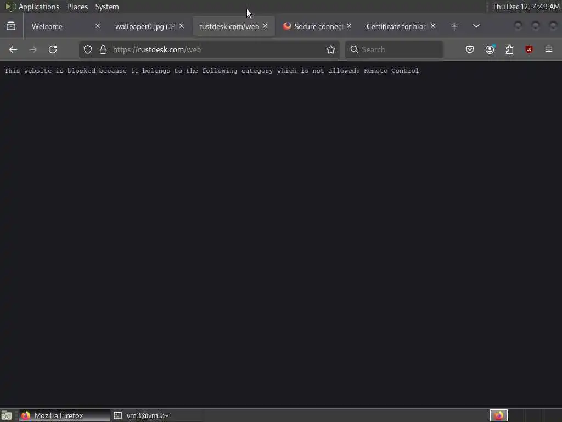Click the clock showing Thu Dec 12

[x=525, y=7]
